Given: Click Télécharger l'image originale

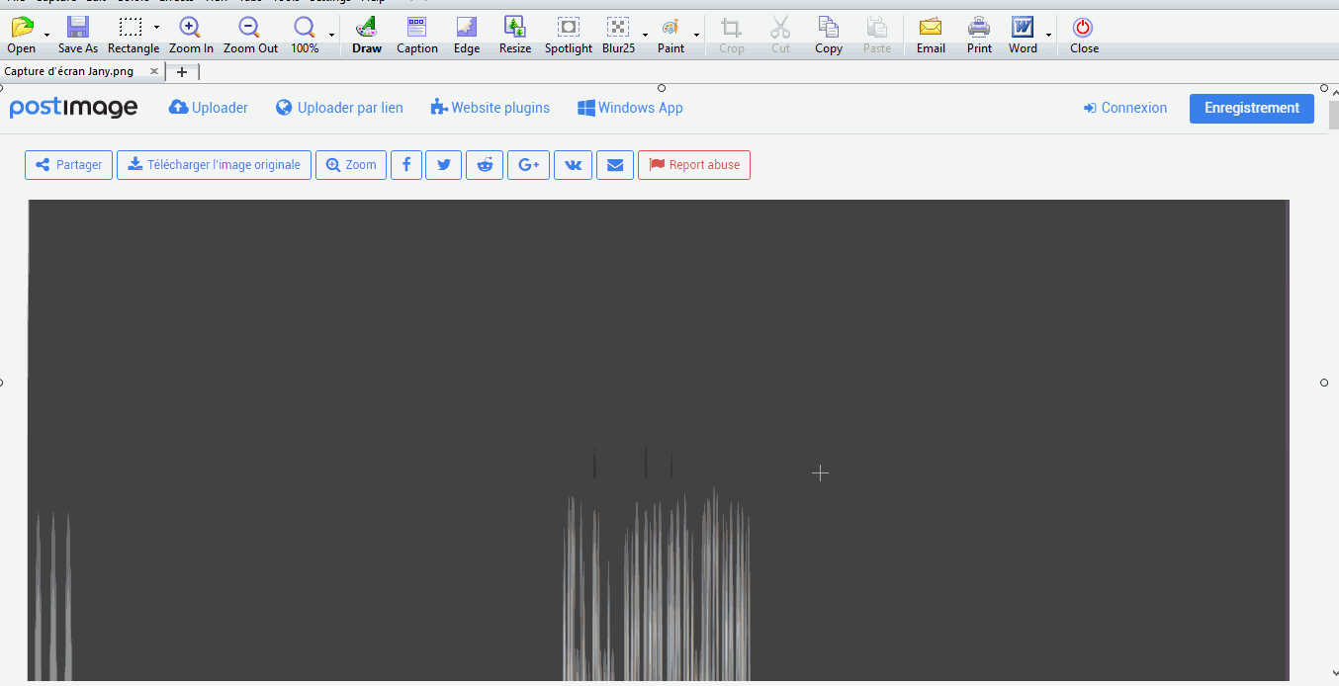Looking at the screenshot, I should [x=215, y=165].
